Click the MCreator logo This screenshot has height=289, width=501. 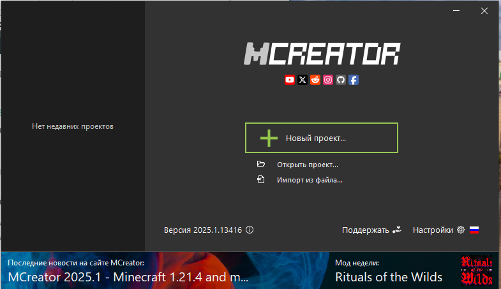pos(322,54)
